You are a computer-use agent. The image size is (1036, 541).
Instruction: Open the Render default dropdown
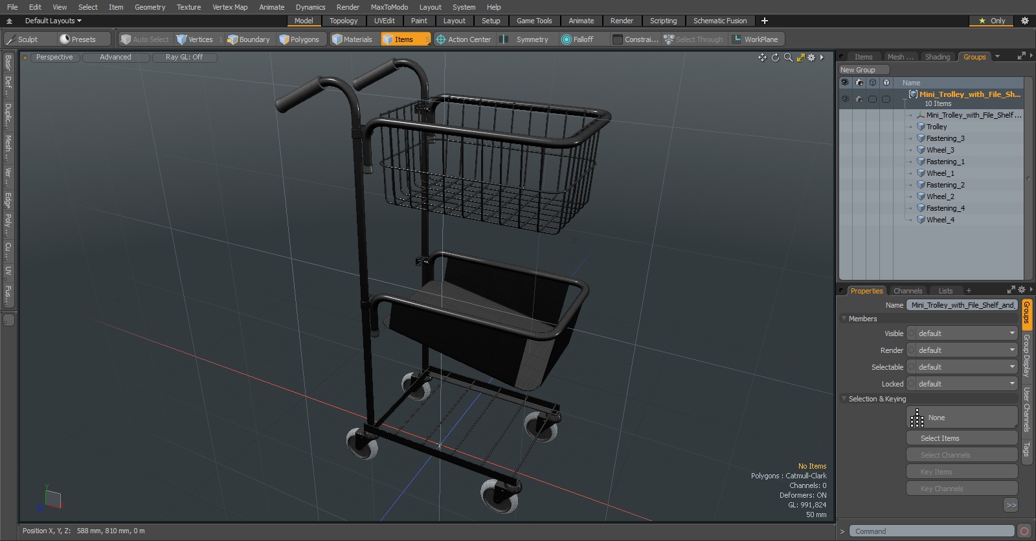point(962,350)
